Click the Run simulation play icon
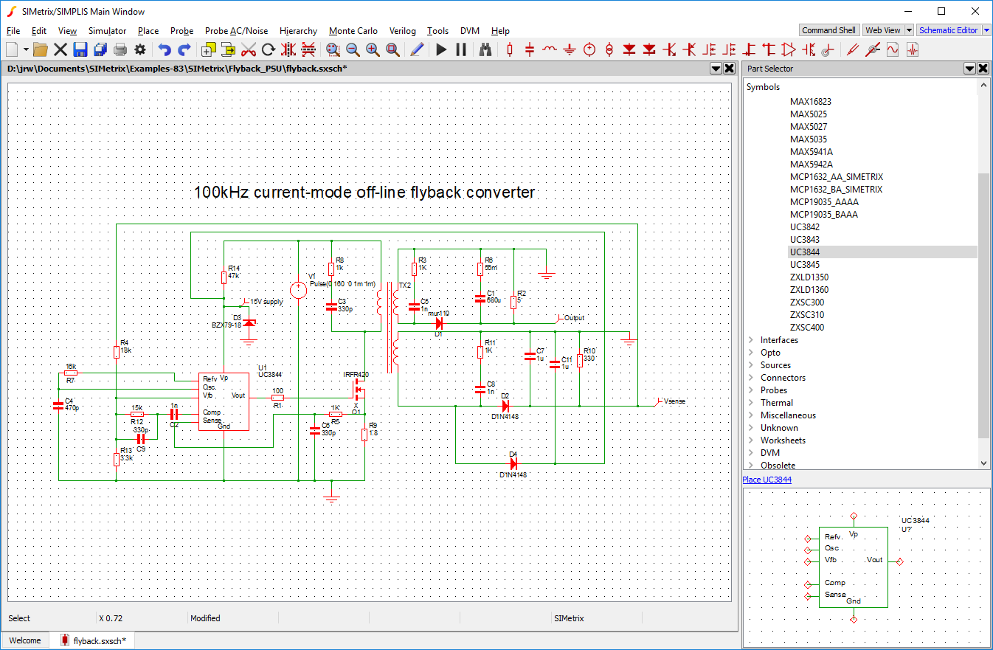Image resolution: width=993 pixels, height=650 pixels. click(x=441, y=49)
